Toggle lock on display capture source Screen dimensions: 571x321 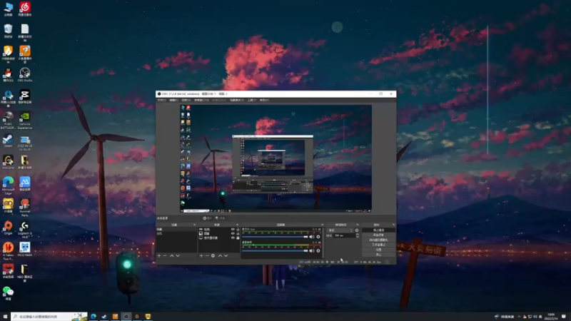click(238, 238)
